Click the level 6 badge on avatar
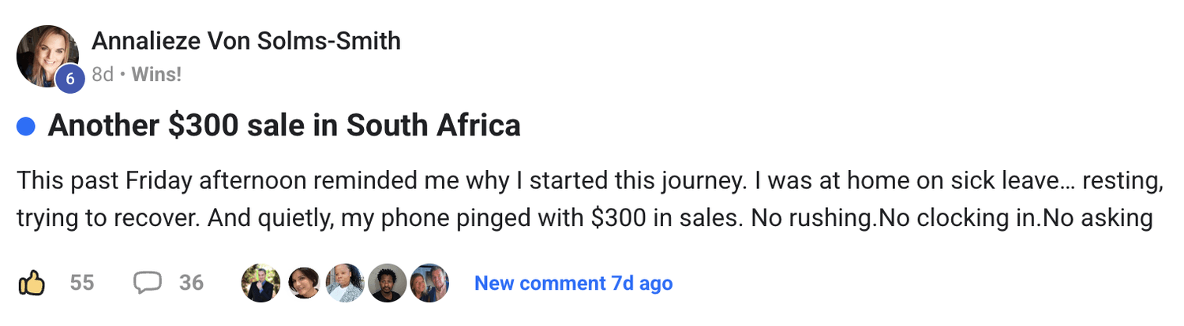Screen dimensions: 1184x326 pos(69,79)
